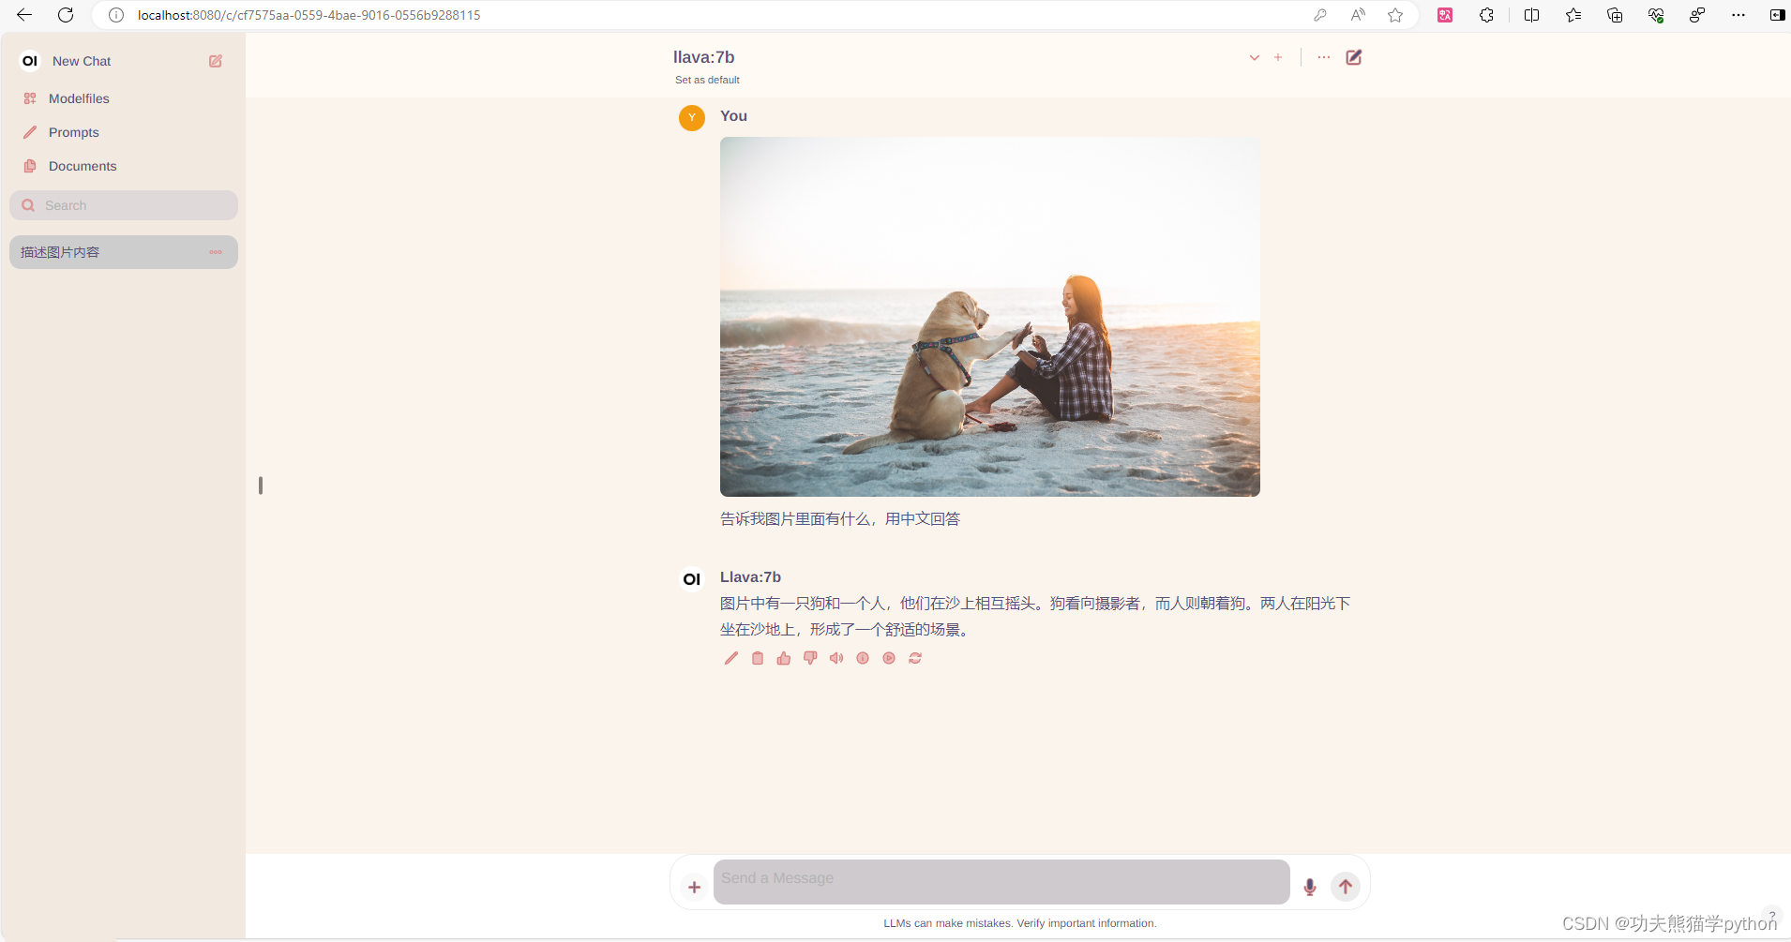Image resolution: width=1791 pixels, height=942 pixels.
Task: Click the New Chat label
Action: pyautogui.click(x=82, y=61)
